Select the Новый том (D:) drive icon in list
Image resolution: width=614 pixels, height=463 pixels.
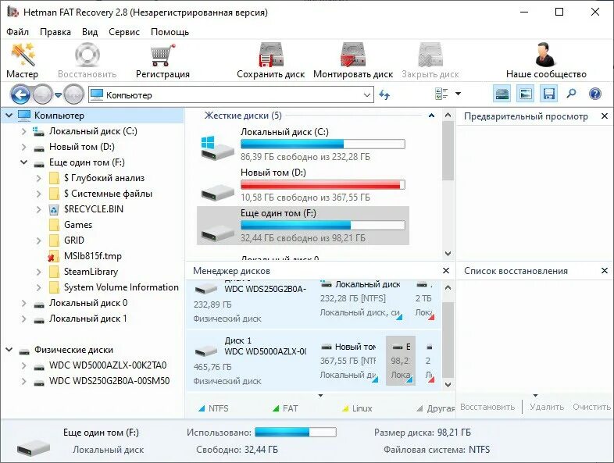[218, 191]
